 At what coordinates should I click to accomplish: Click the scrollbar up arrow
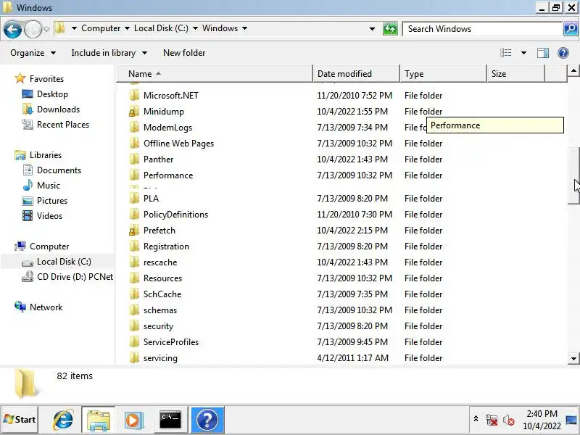coord(573,70)
